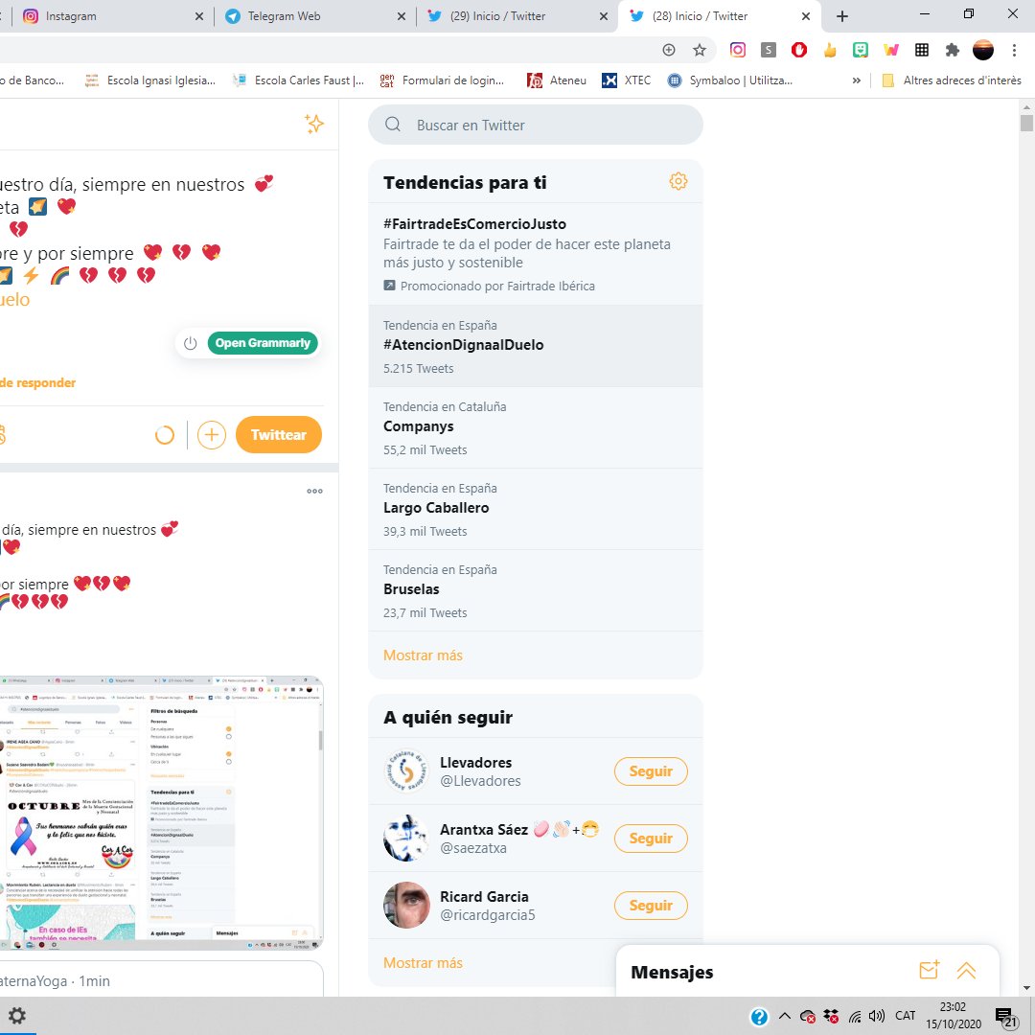Open the XTEC bookmark
Screen dimensions: 1035x1035
627,80
